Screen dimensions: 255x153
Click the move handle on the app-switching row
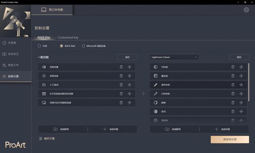[129, 94]
